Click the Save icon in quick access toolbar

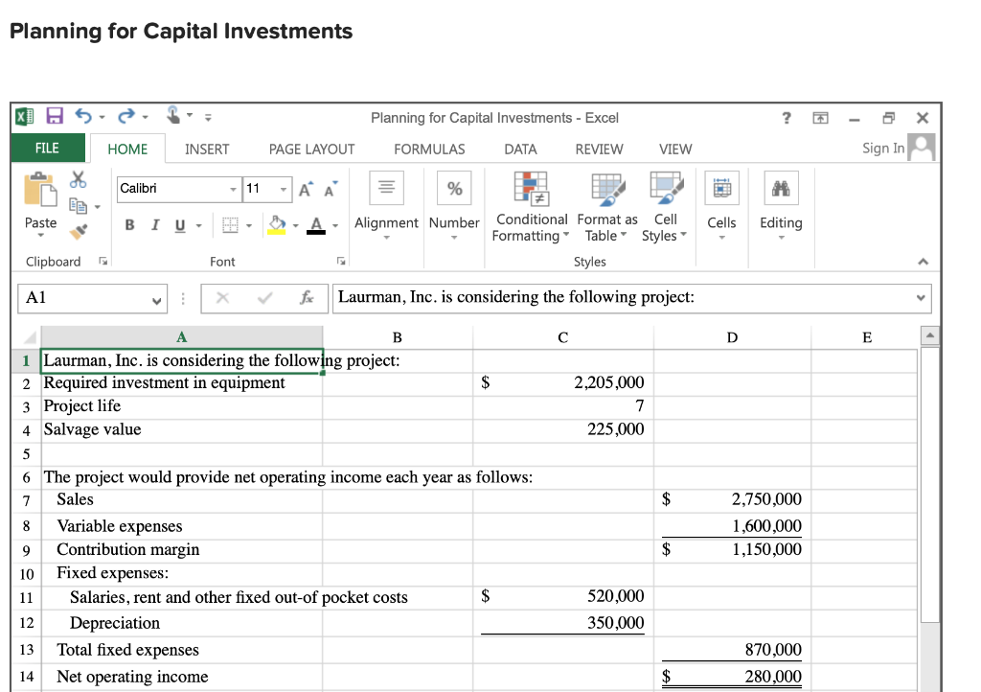click(x=55, y=116)
